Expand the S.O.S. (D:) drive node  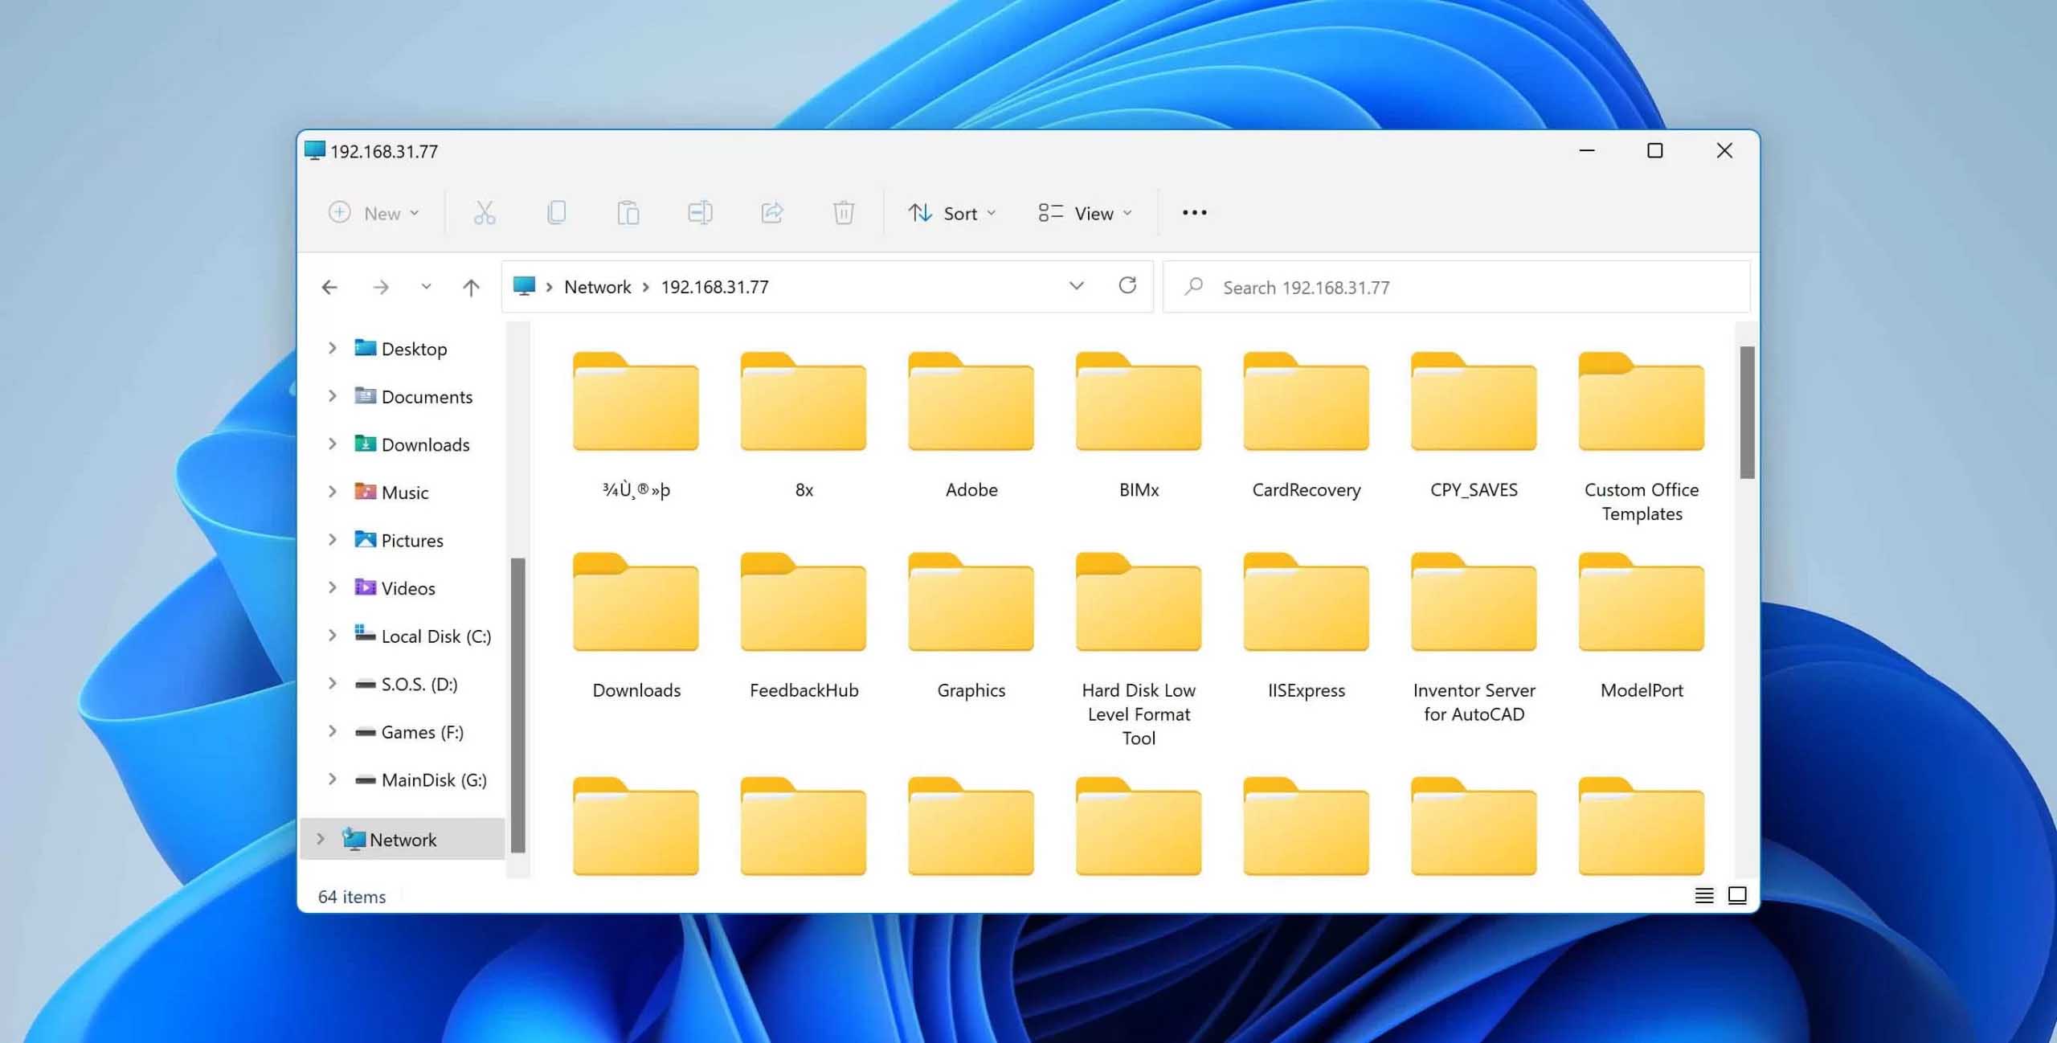click(x=332, y=684)
